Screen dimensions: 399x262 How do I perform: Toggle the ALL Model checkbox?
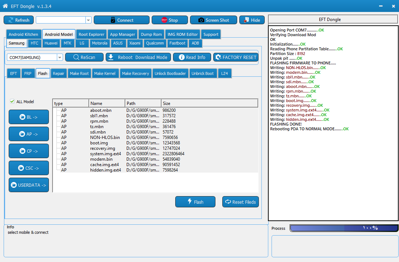coord(12,101)
